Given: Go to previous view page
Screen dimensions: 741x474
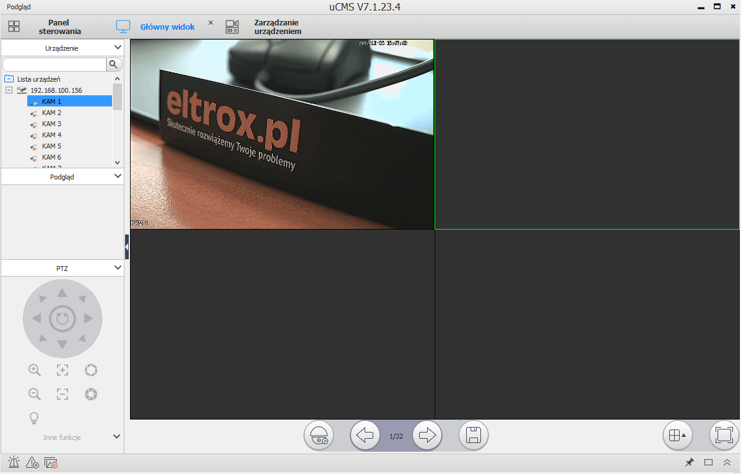Looking at the screenshot, I should point(365,435).
